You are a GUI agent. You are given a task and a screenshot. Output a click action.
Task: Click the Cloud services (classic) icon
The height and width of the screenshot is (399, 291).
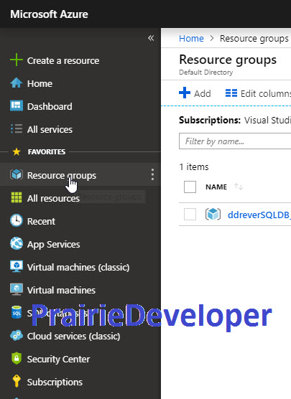click(17, 335)
